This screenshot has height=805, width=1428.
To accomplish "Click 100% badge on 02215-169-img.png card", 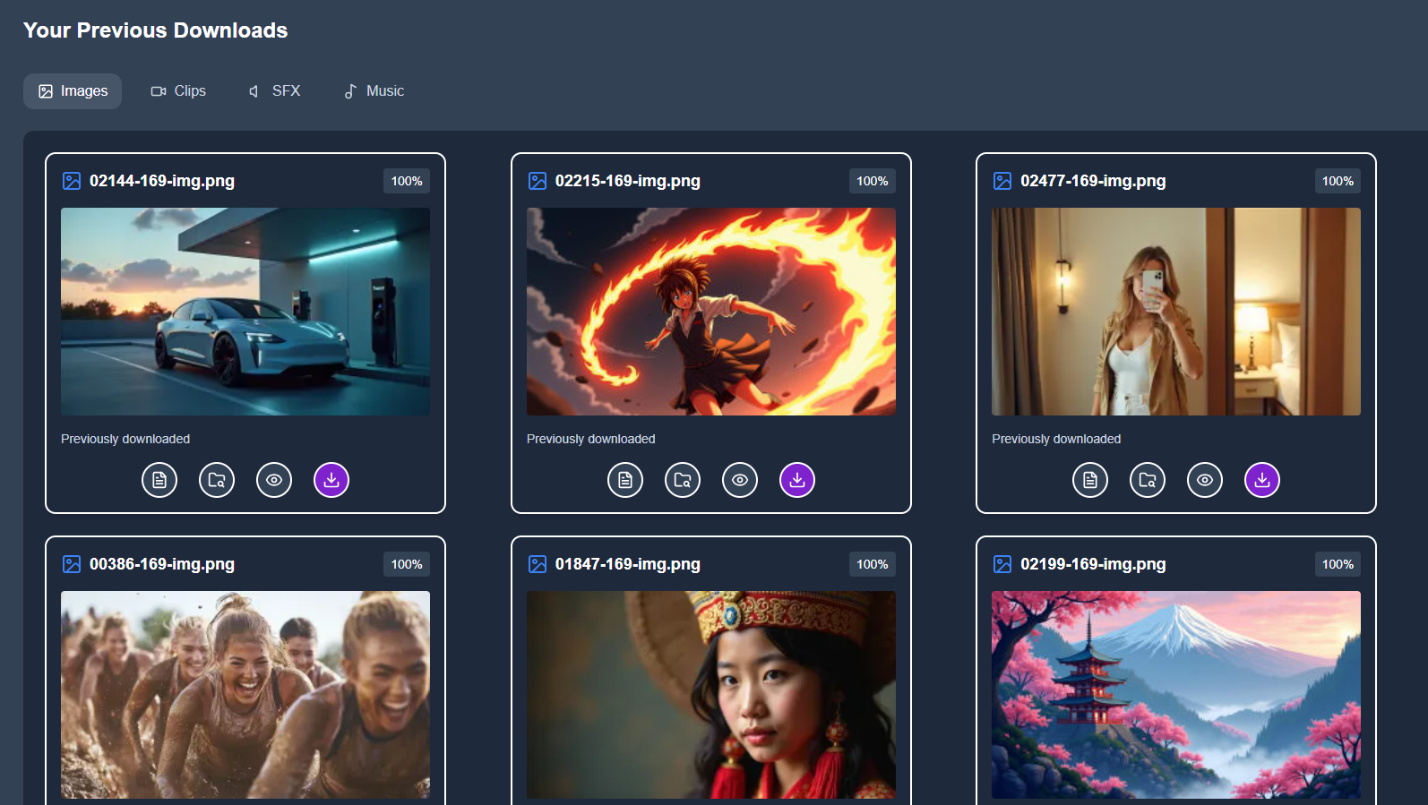I will (873, 181).
